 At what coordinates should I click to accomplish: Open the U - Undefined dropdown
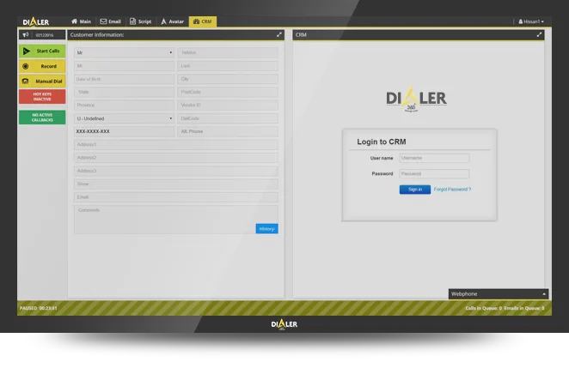click(124, 118)
